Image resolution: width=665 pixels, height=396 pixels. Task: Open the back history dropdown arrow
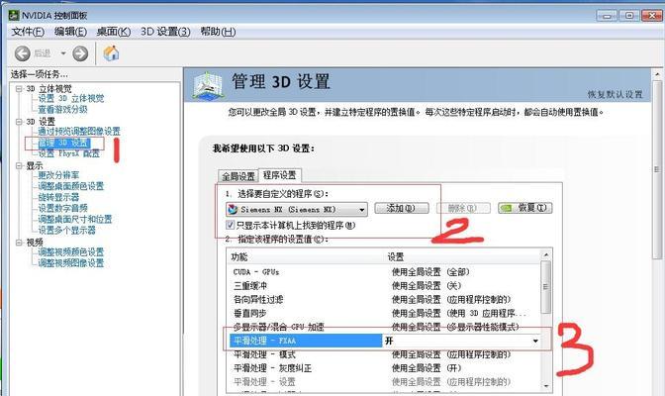pos(63,53)
